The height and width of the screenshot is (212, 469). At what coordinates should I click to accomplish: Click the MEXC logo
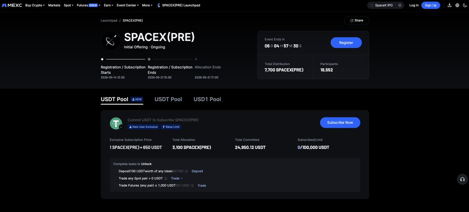pyautogui.click(x=12, y=5)
